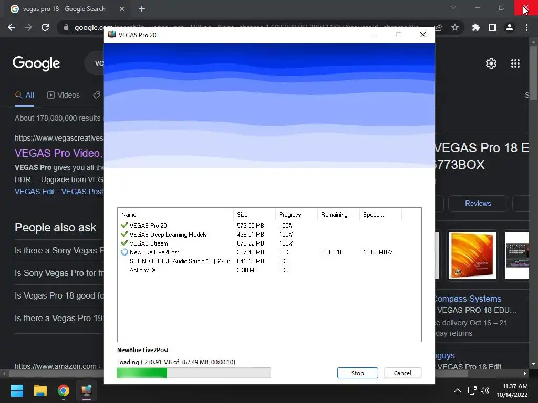The width and height of the screenshot is (538, 403).
Task: Expand the Is Vegas Pro 18 good question
Action: [x=59, y=296]
